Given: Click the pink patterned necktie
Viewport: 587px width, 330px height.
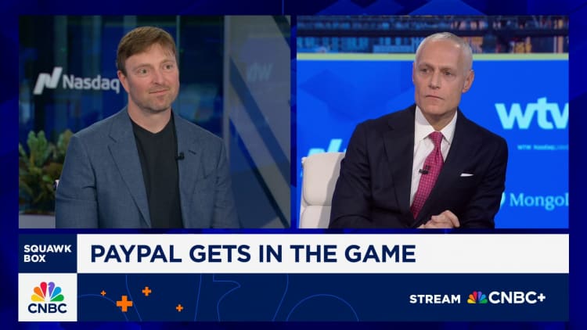Looking at the screenshot, I should pos(429,174).
